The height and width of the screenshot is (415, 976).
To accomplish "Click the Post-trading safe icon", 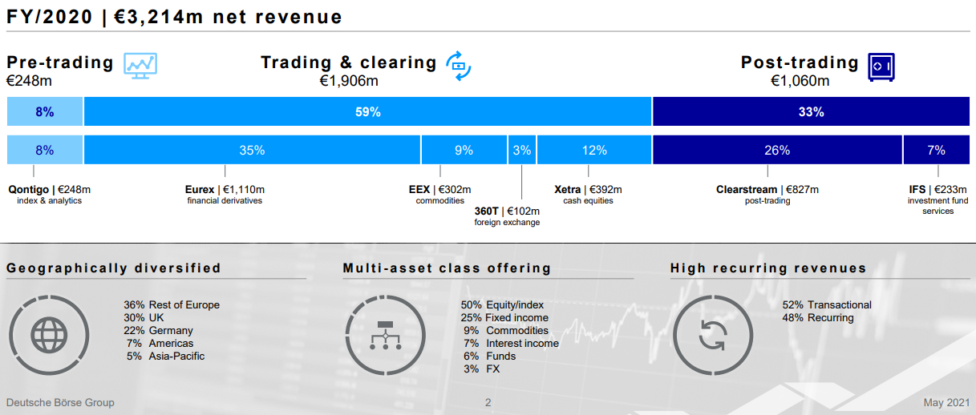I will [881, 66].
